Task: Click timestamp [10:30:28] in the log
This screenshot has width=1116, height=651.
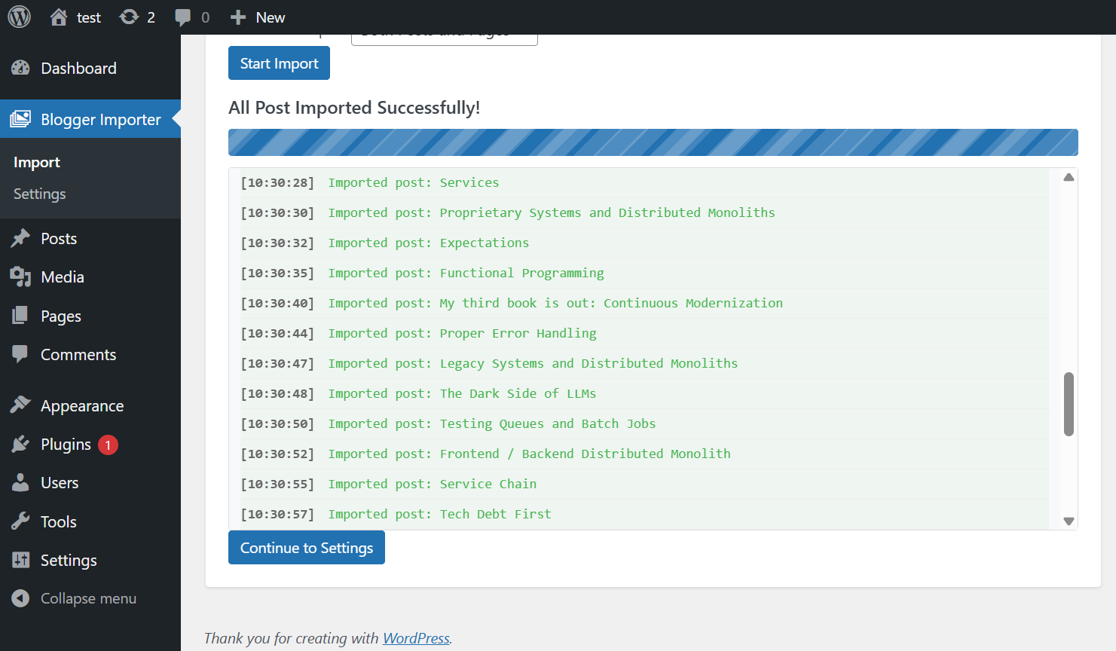Action: click(x=277, y=182)
